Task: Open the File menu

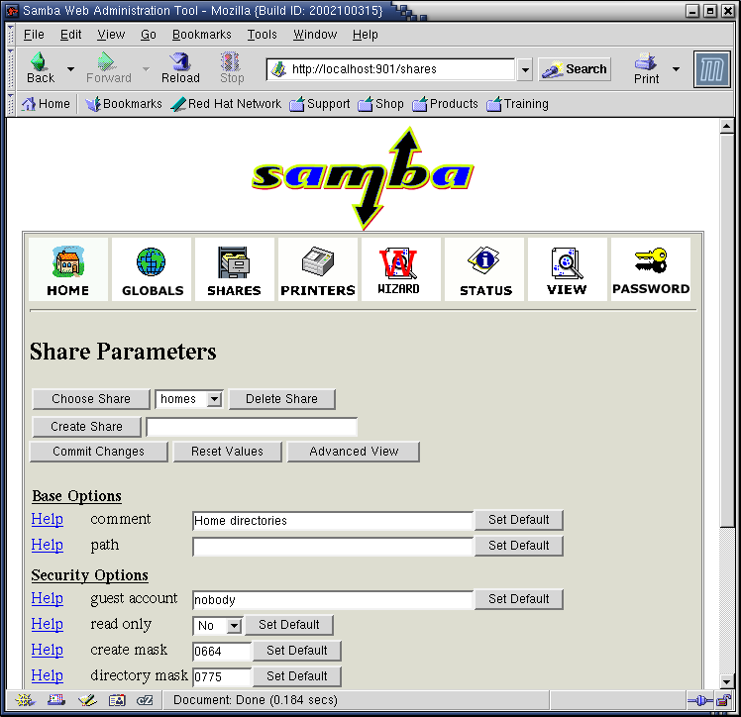Action: point(34,35)
